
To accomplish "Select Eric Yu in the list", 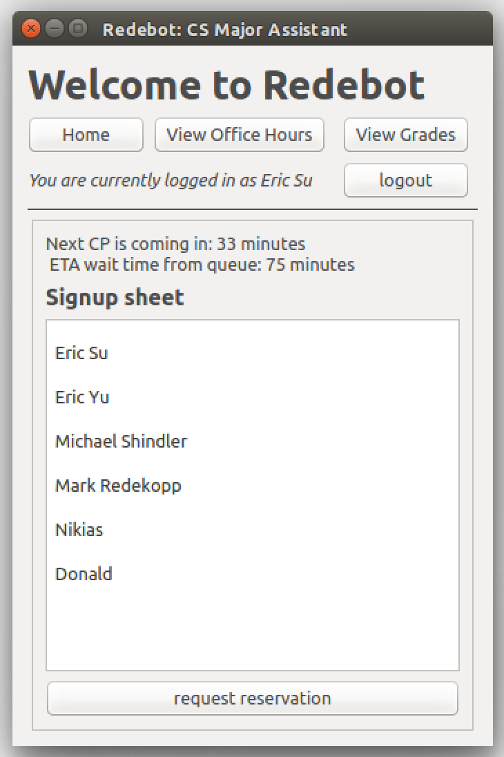I will [253, 397].
